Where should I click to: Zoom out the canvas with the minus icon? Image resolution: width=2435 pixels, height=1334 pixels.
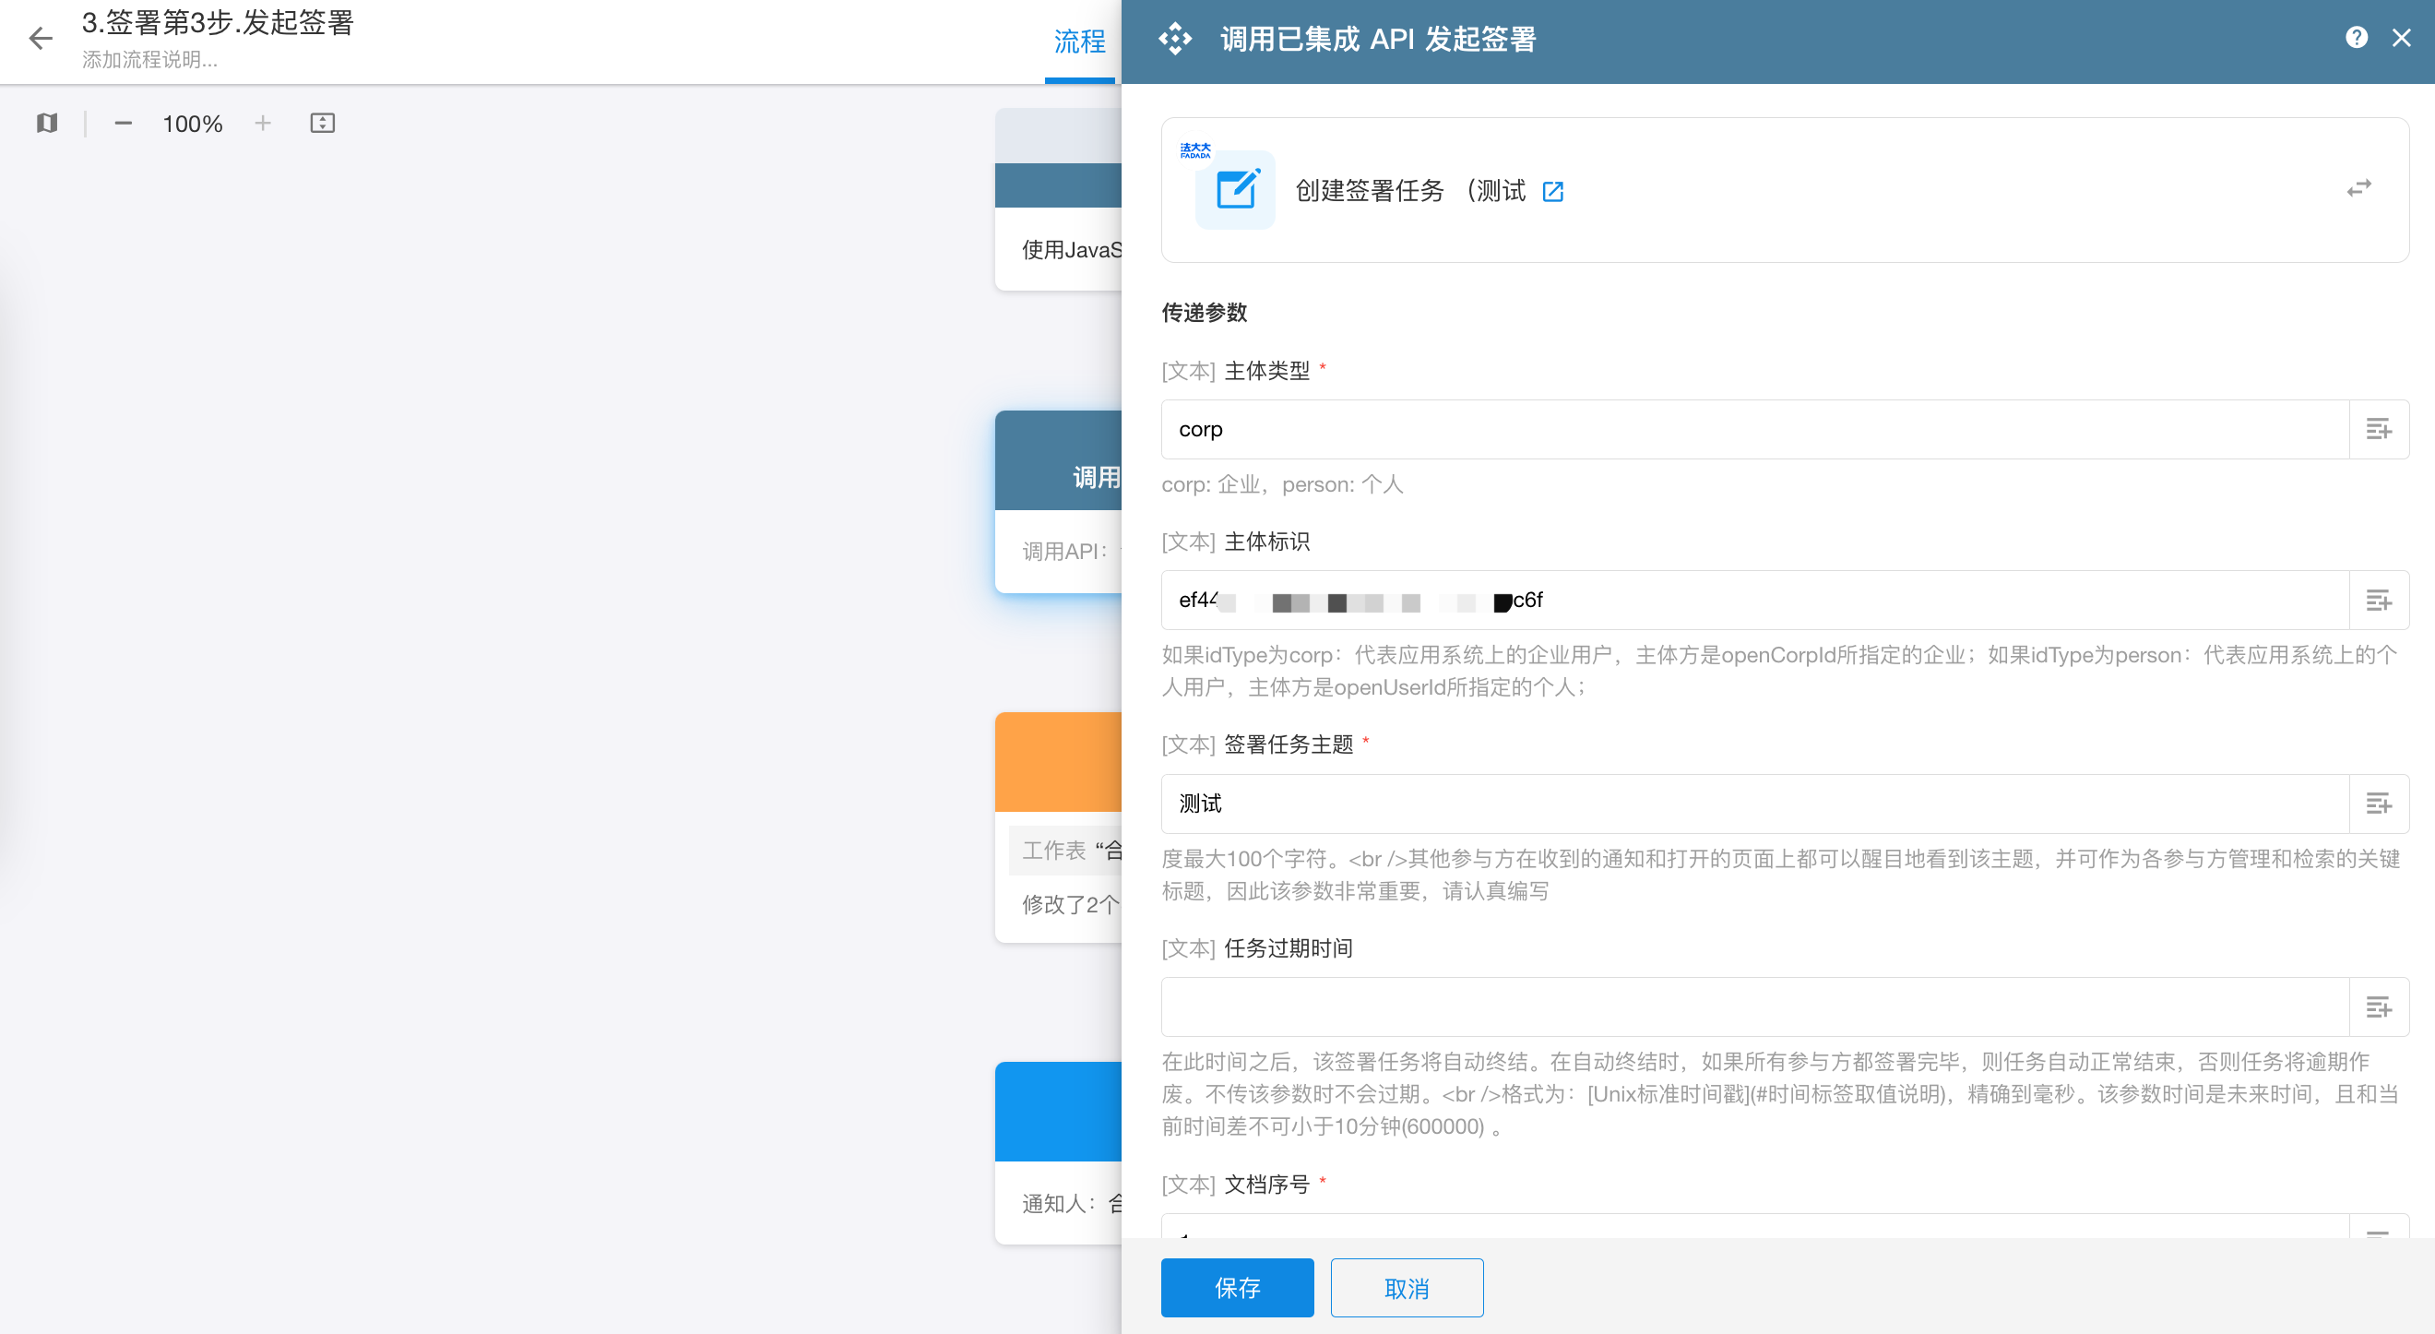pos(123,123)
